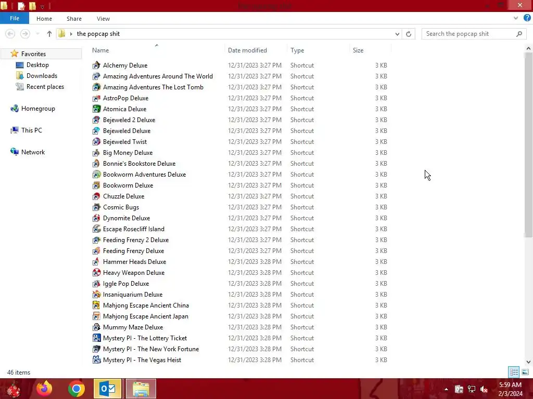Viewport: 533px width, 399px height.
Task: Select the Cosmic Bugs icon
Action: [x=96, y=207]
